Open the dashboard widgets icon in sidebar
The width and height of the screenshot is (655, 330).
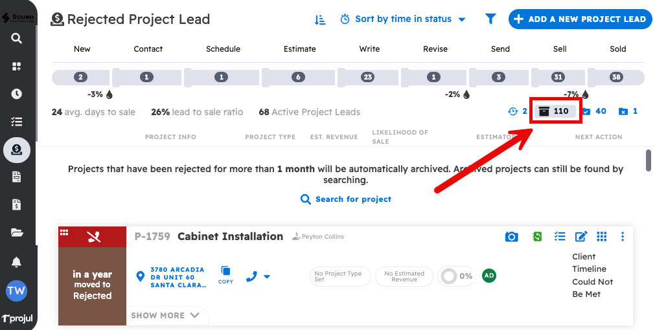[x=17, y=66]
